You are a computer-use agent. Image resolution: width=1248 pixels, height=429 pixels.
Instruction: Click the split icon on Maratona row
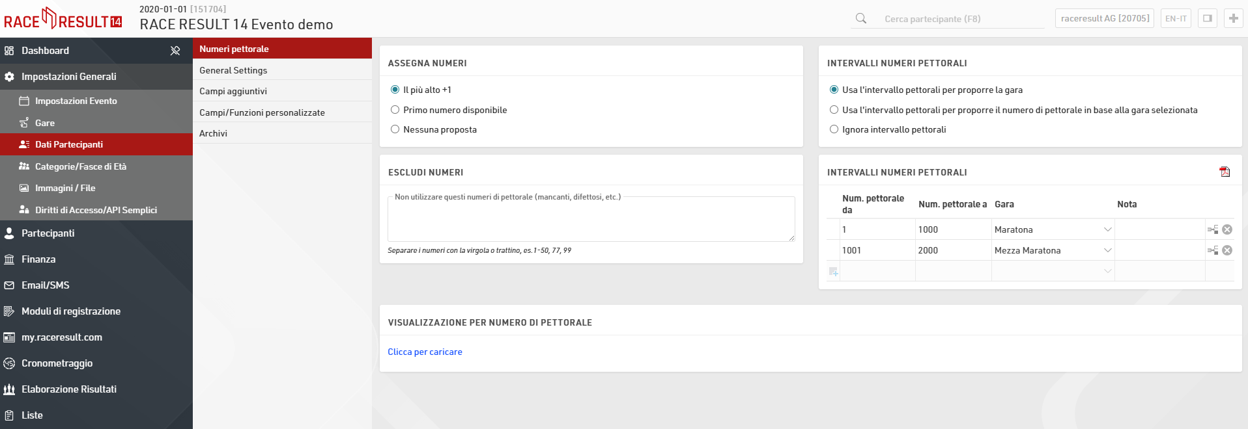(x=1213, y=229)
